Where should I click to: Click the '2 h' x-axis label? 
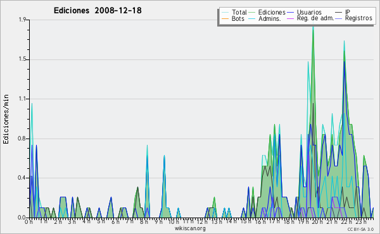pyautogui.click(x=58, y=221)
